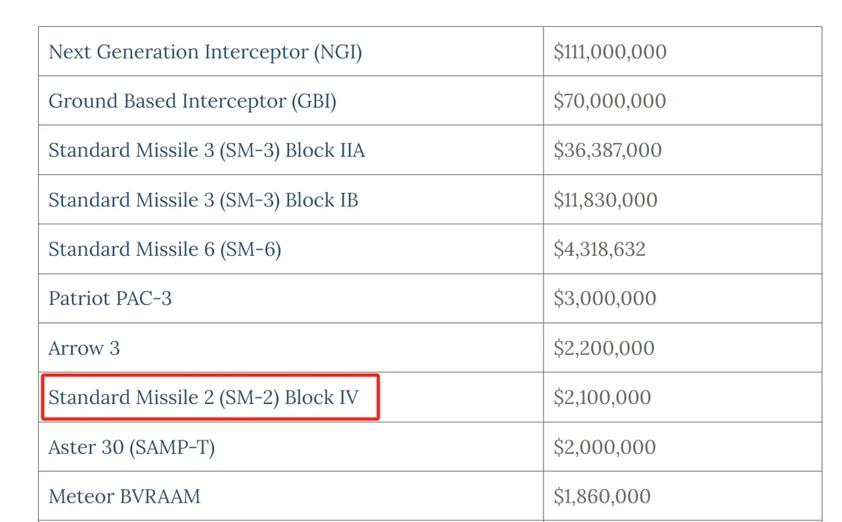Viewport: 842px width, 522px height.
Task: Select the Arrow 3 entry
Action: 84,348
